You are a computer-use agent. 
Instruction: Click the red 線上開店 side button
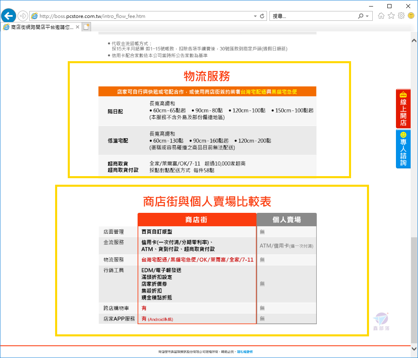click(403, 108)
